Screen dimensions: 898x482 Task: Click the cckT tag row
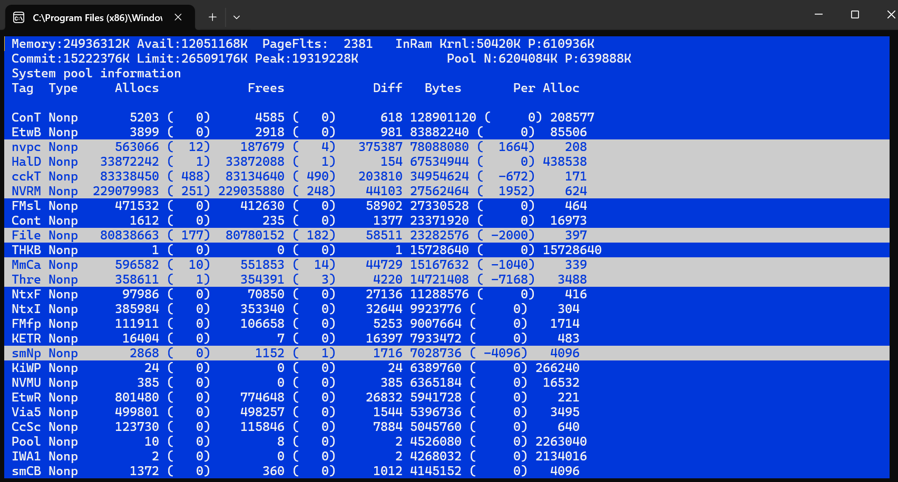[x=447, y=176]
